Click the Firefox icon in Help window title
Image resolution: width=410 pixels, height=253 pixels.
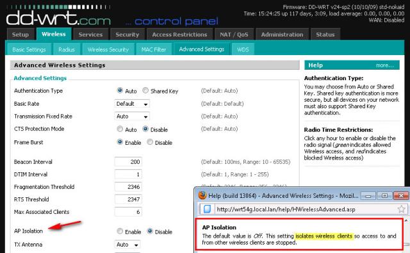202,195
